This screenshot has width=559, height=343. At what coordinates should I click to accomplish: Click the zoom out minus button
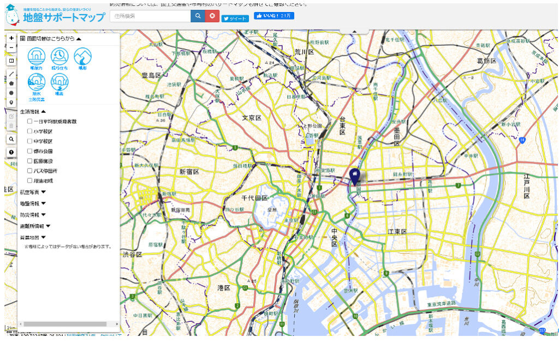pyautogui.click(x=11, y=47)
